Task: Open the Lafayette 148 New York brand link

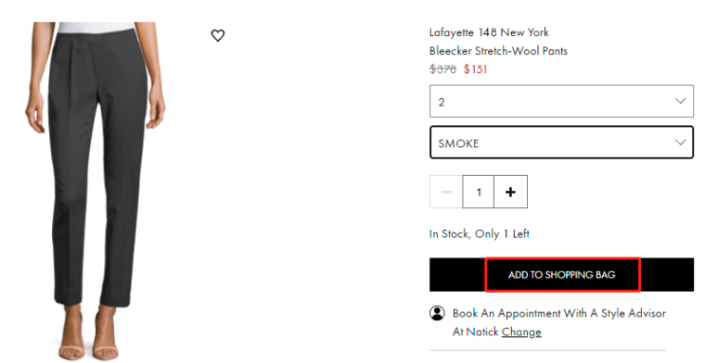Action: (x=489, y=32)
